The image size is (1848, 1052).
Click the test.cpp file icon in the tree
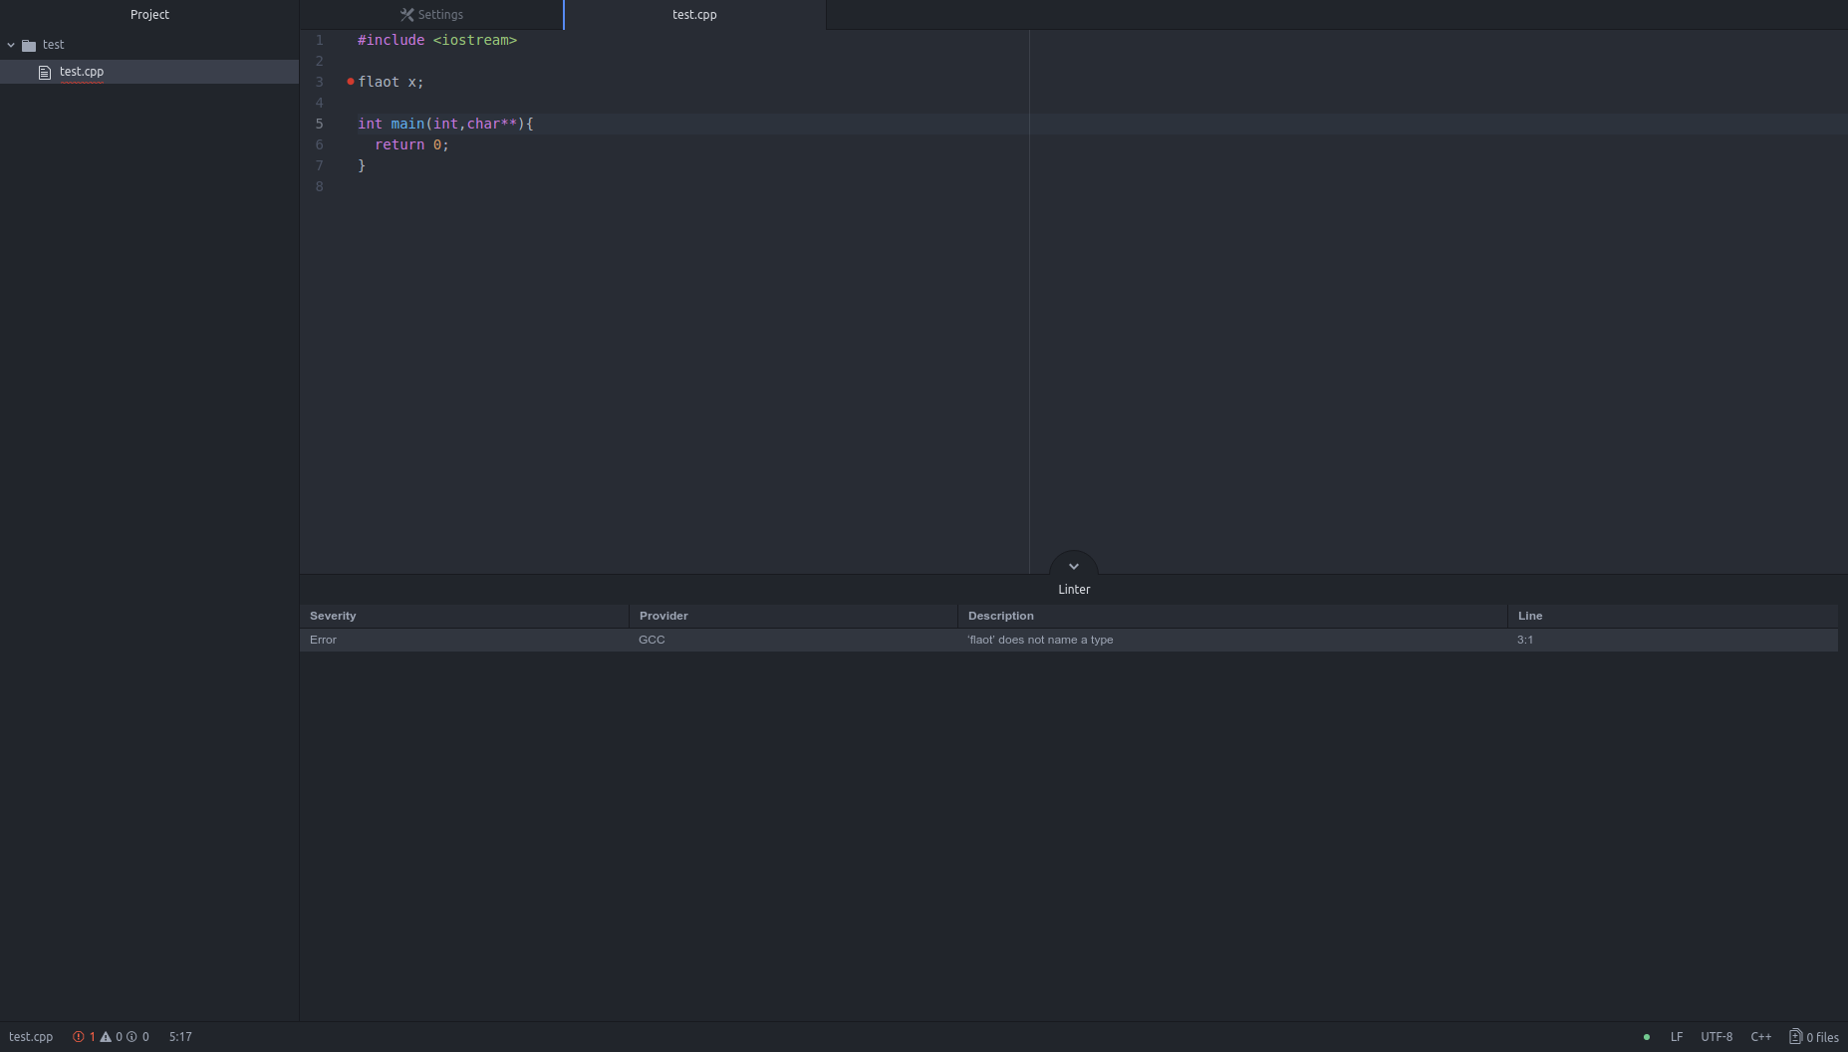(45, 72)
